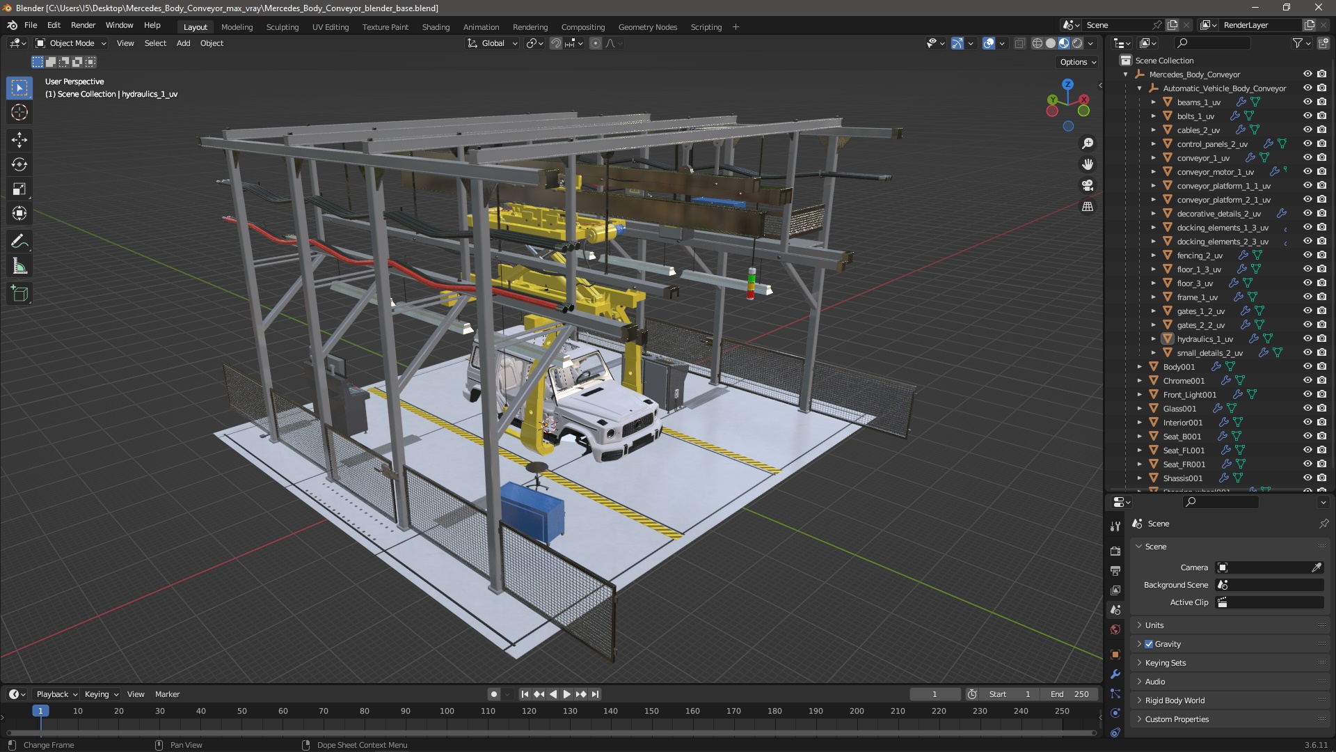Open the Global orientation dropdown
The height and width of the screenshot is (752, 1336).
[x=493, y=43]
